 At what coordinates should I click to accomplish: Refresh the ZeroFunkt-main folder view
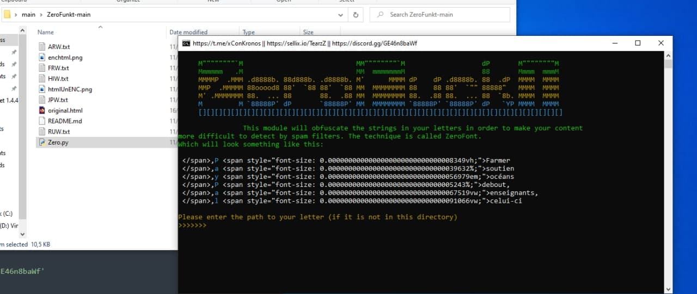point(356,15)
